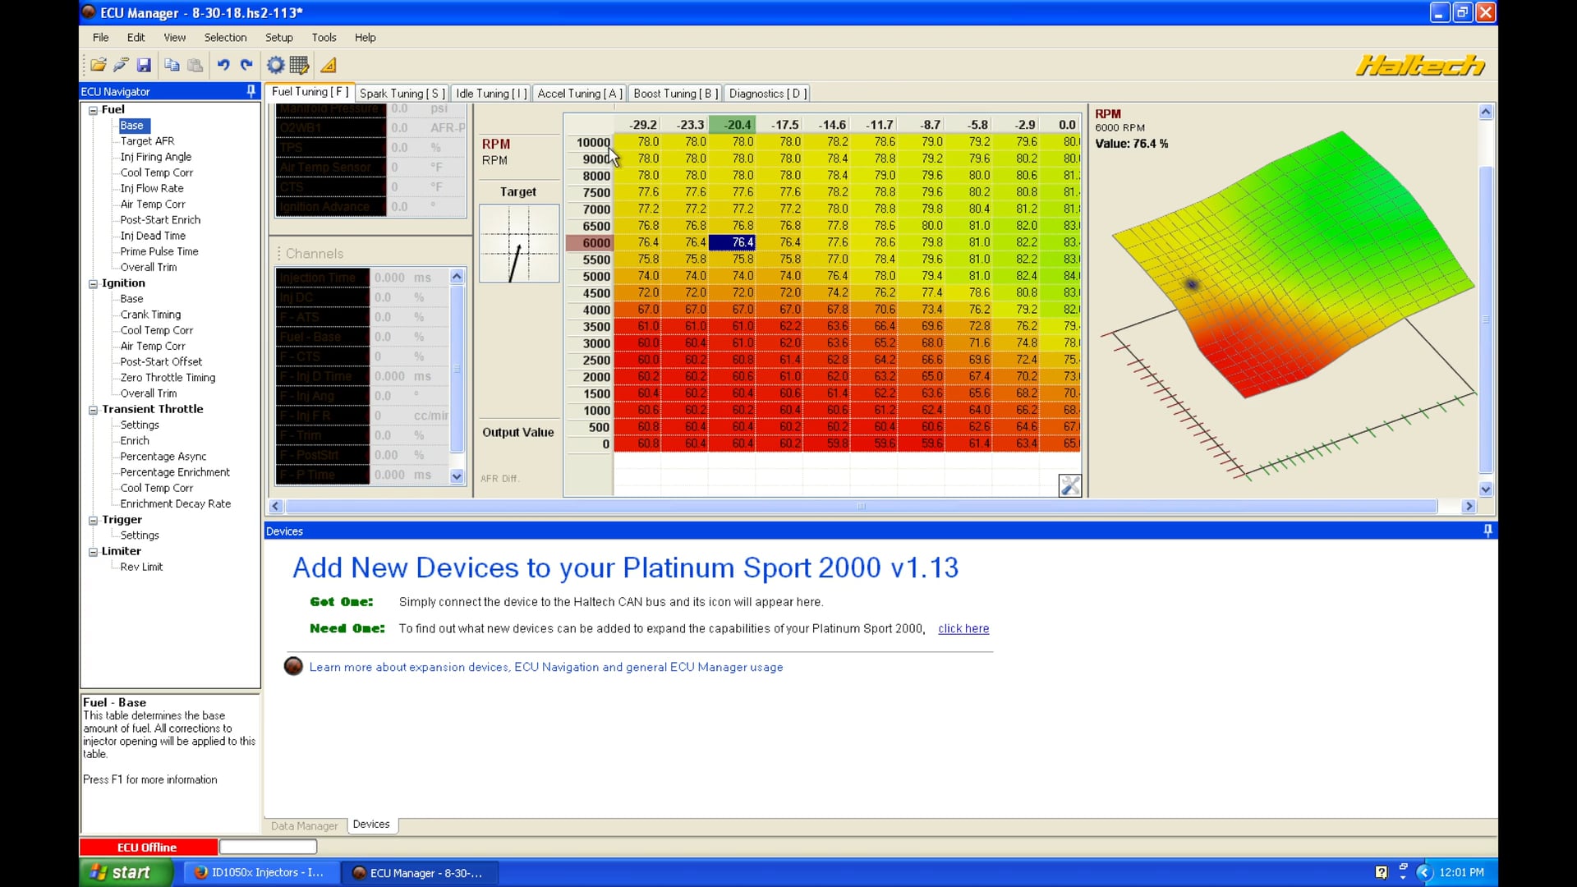Save the current tune using the floppy disk icon
Screen dimensions: 1577x887
tap(143, 65)
